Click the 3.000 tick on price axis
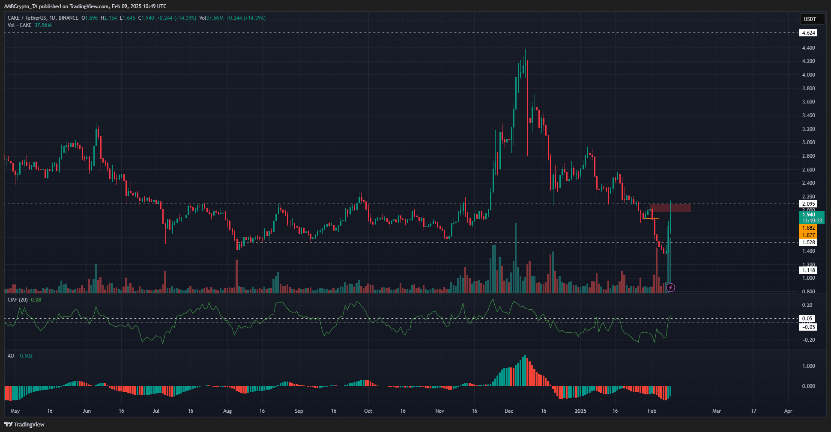The height and width of the screenshot is (432, 831). [808, 142]
